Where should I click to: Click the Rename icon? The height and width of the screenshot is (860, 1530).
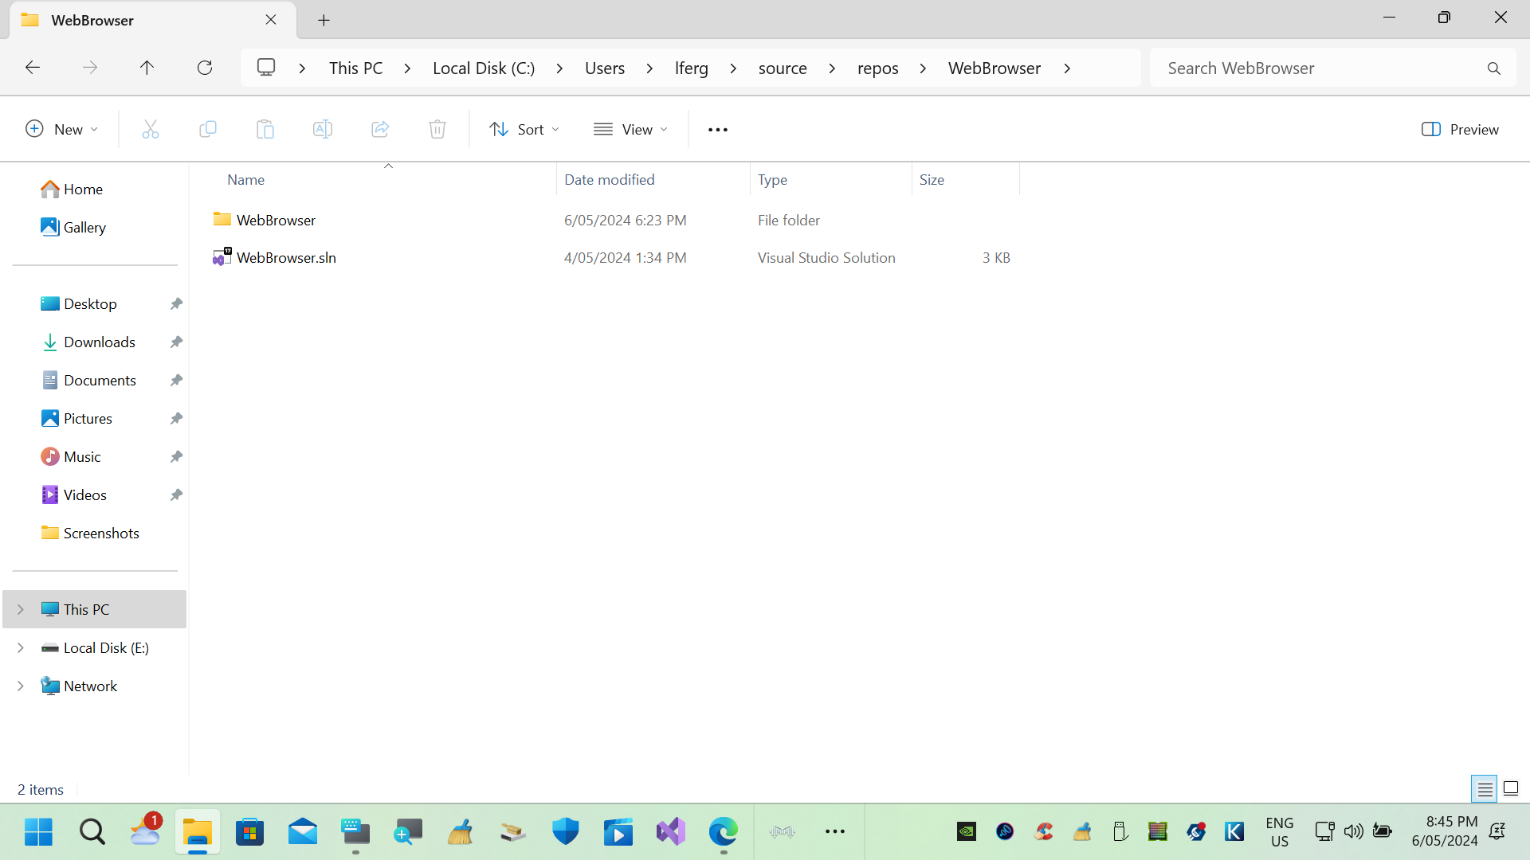pos(323,128)
